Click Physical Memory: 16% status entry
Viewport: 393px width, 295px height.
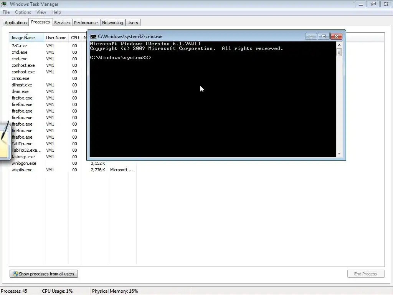pos(115,291)
